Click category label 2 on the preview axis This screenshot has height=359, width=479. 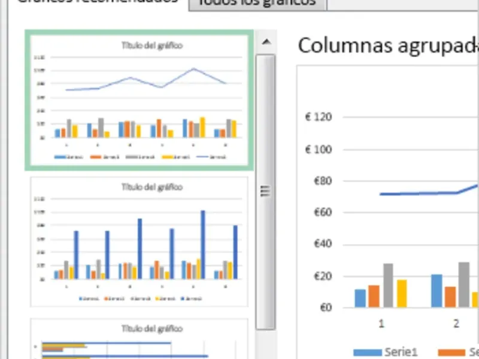tap(456, 324)
